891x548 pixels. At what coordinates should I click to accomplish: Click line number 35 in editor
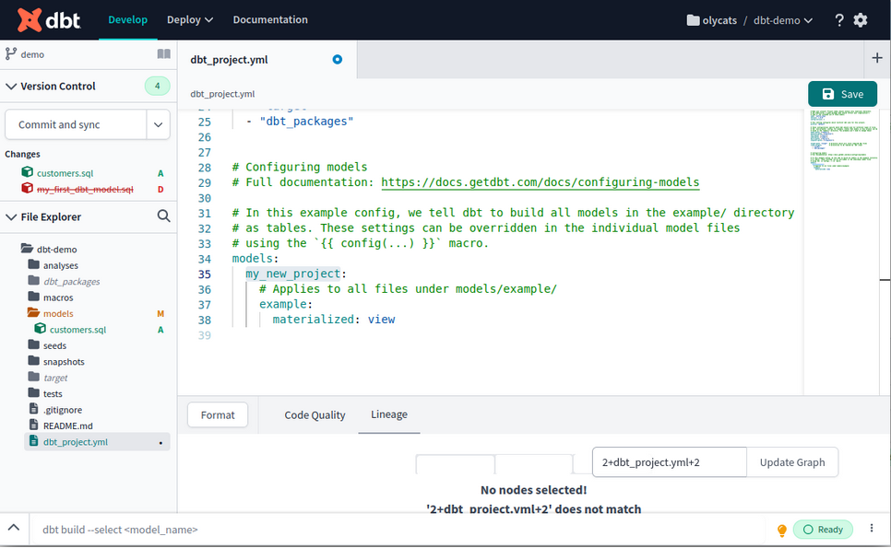pyautogui.click(x=205, y=274)
